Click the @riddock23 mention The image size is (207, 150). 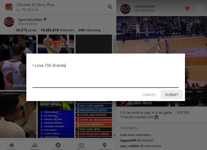[x=145, y=140]
